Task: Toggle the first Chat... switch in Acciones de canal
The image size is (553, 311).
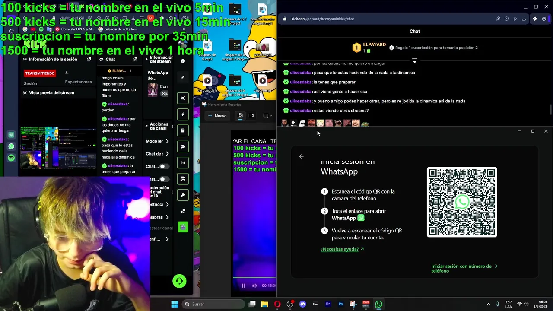Action: [164, 166]
